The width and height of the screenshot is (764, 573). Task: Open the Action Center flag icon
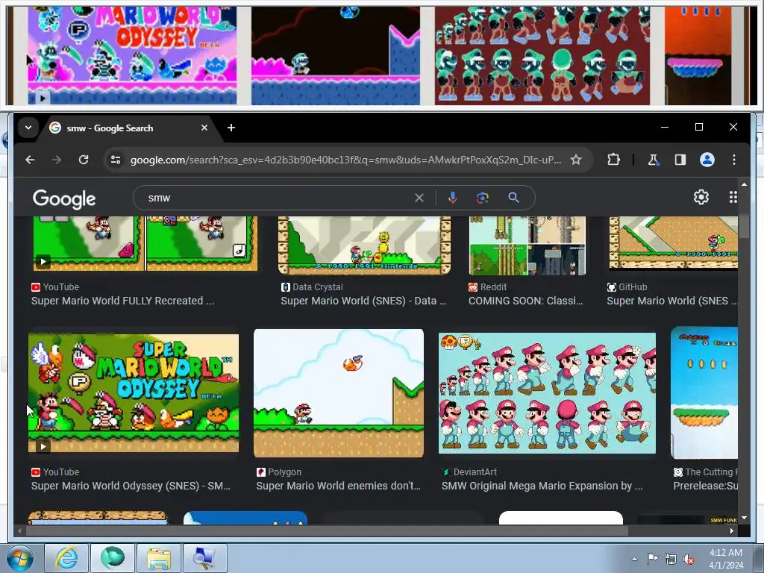652,559
